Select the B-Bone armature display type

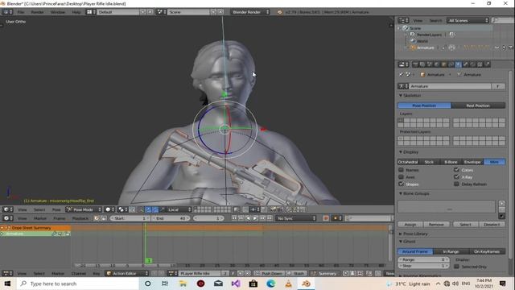pyautogui.click(x=451, y=162)
